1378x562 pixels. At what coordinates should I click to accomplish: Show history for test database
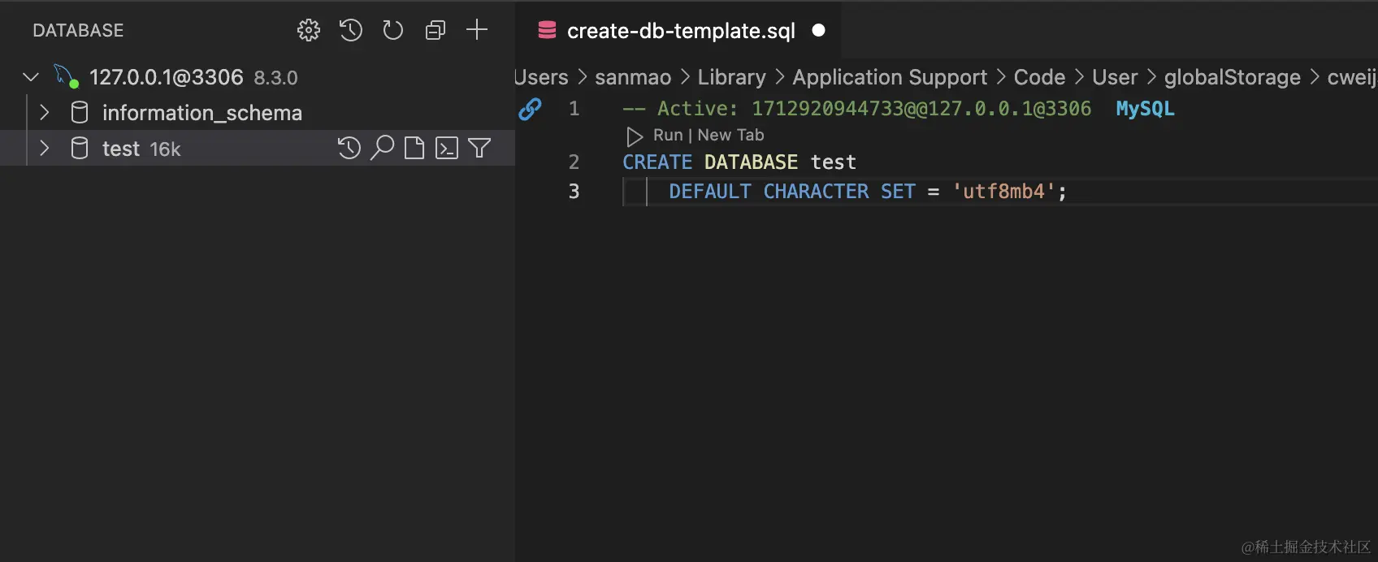point(349,148)
